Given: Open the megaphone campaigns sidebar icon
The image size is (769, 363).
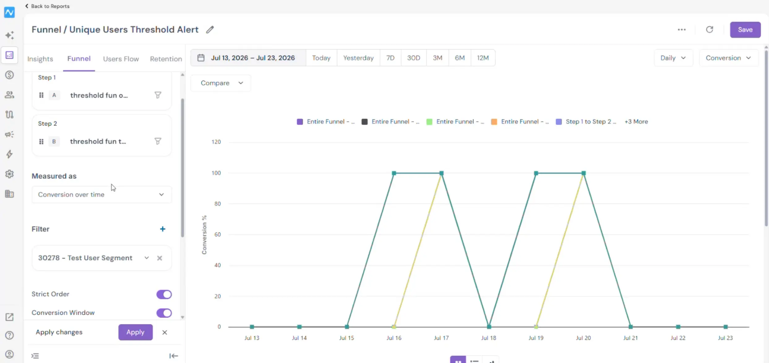Looking at the screenshot, I should tap(9, 134).
